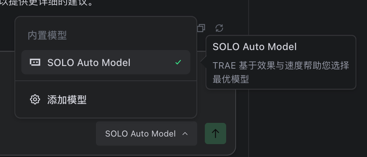Click the model icon beside SOLO Auto Model
Screen dimensions: 367x157
(x=35, y=63)
